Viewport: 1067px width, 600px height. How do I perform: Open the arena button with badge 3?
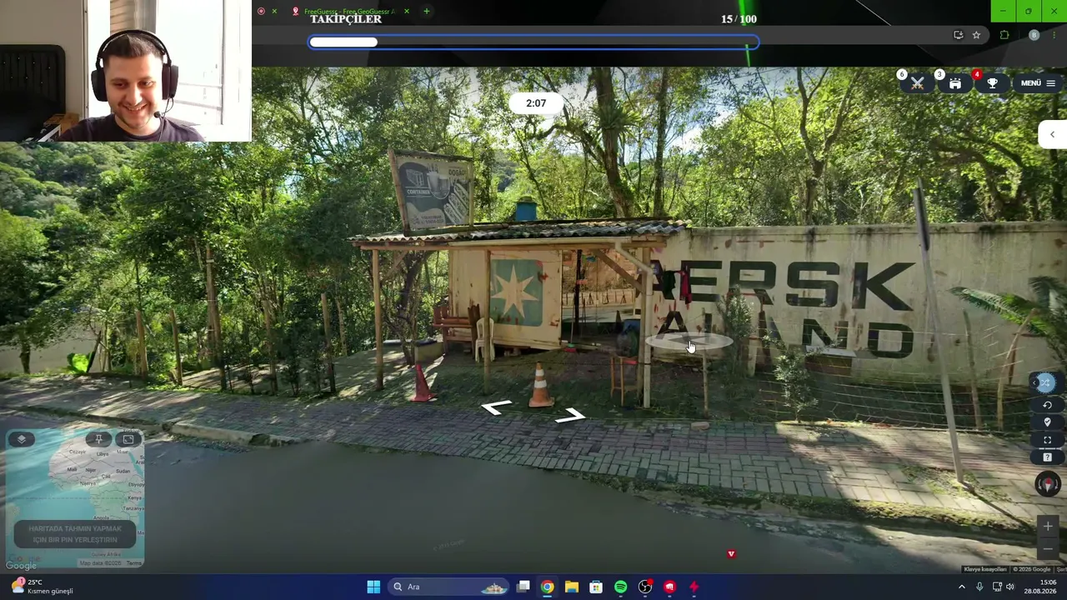point(955,83)
